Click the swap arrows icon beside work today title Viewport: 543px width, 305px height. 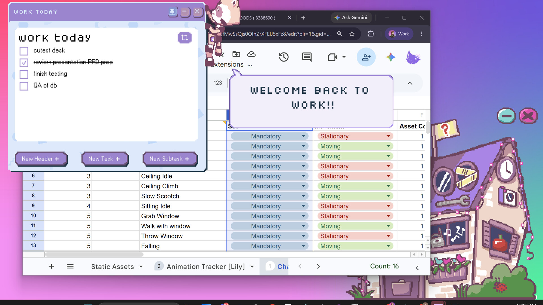pyautogui.click(x=184, y=38)
